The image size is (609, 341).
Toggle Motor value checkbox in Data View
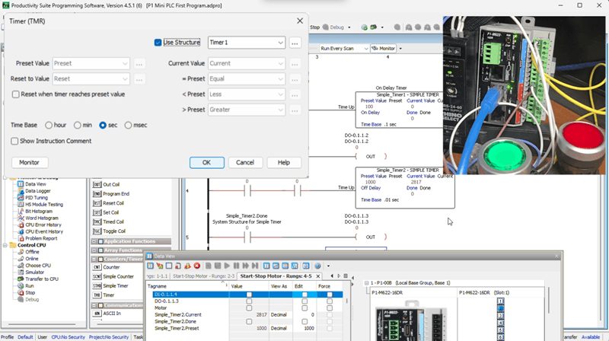(x=249, y=308)
